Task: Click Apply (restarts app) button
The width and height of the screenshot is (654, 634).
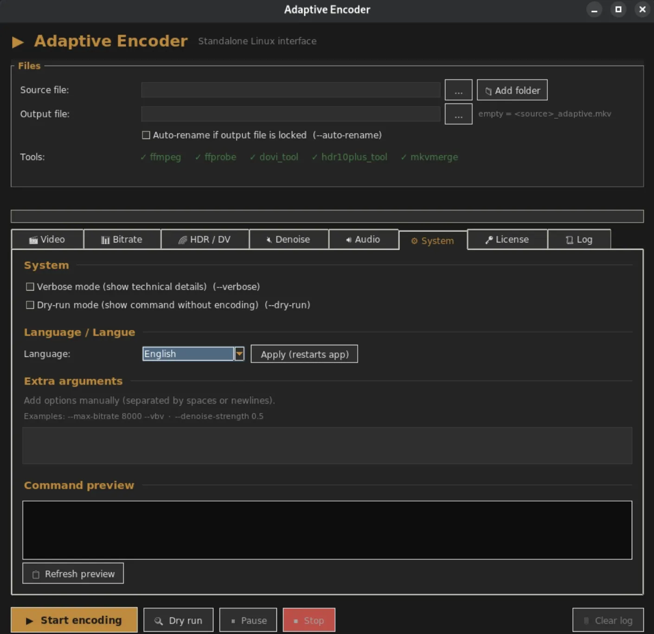Action: (304, 354)
